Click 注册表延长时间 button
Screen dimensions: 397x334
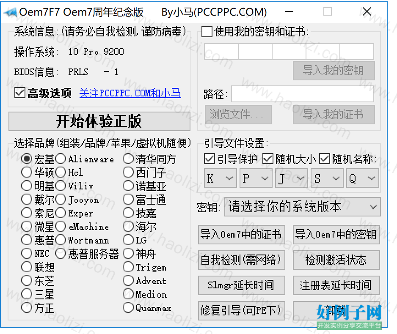336,285
